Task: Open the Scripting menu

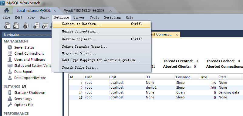Action: pos(112,18)
